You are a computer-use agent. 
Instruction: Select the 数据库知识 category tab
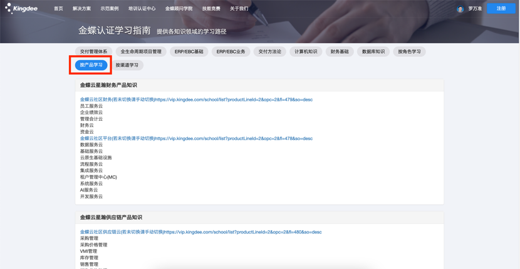[x=373, y=52]
